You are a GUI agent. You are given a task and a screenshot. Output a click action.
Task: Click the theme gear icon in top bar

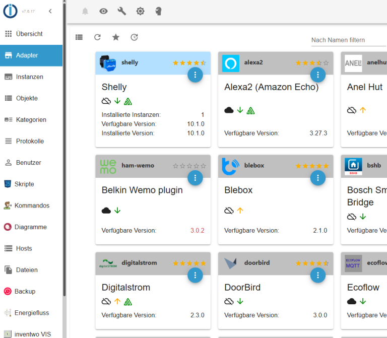click(140, 11)
